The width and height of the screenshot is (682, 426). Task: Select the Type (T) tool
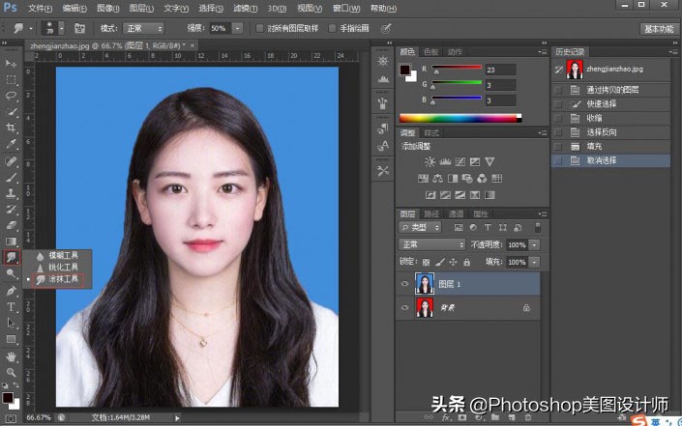(12, 306)
